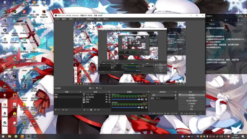Screen dimensions: 247x139
Task: Add a new scene with the plus icon
Action: click(x=56, y=110)
